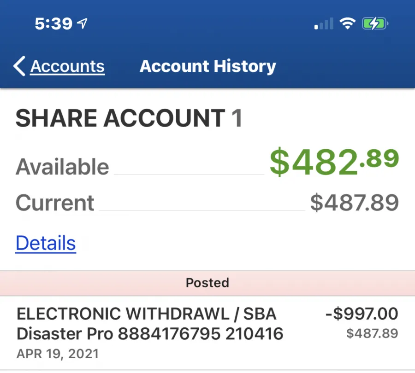Tap the cellular signal bars icon
The height and width of the screenshot is (373, 415).
[x=324, y=23]
